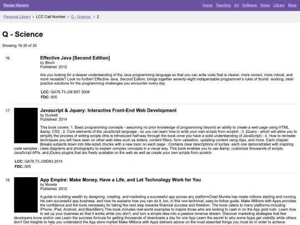This screenshot has height=225, width=300.
Task: Open the Renée Waverly site title link
Action: point(16,6)
